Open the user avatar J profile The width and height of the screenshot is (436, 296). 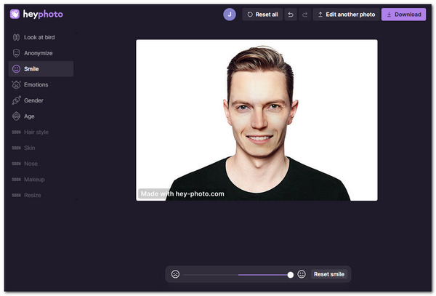[230, 14]
